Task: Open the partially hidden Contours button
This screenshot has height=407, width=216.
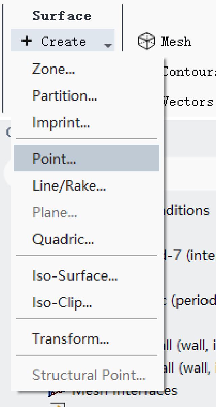Action: 190,71
